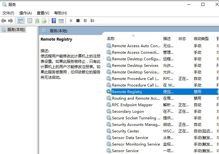Click the Back arrow in toolbar
219x154 pixels.
click(x=3, y=21)
